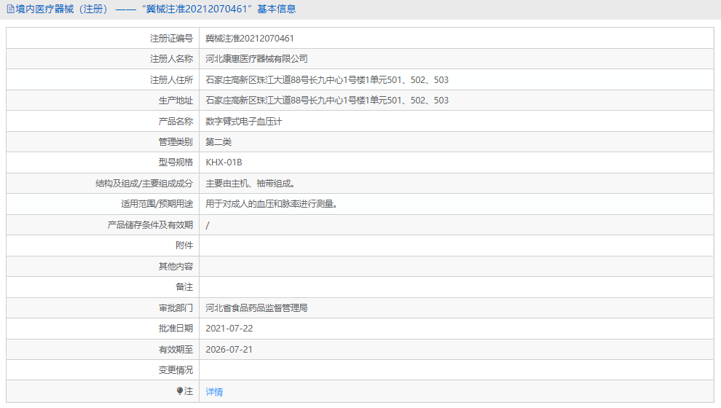This screenshot has width=721, height=408.
Task: Click the 注册人住所 label
Action: click(172, 80)
